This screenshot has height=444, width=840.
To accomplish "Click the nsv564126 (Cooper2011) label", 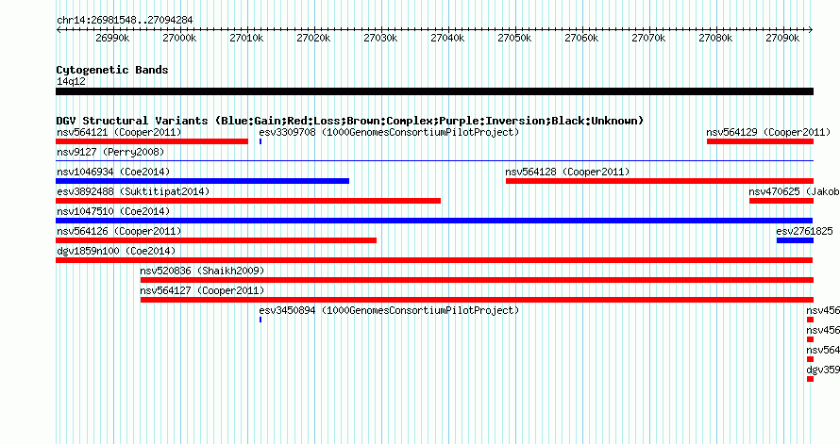I will tap(119, 231).
